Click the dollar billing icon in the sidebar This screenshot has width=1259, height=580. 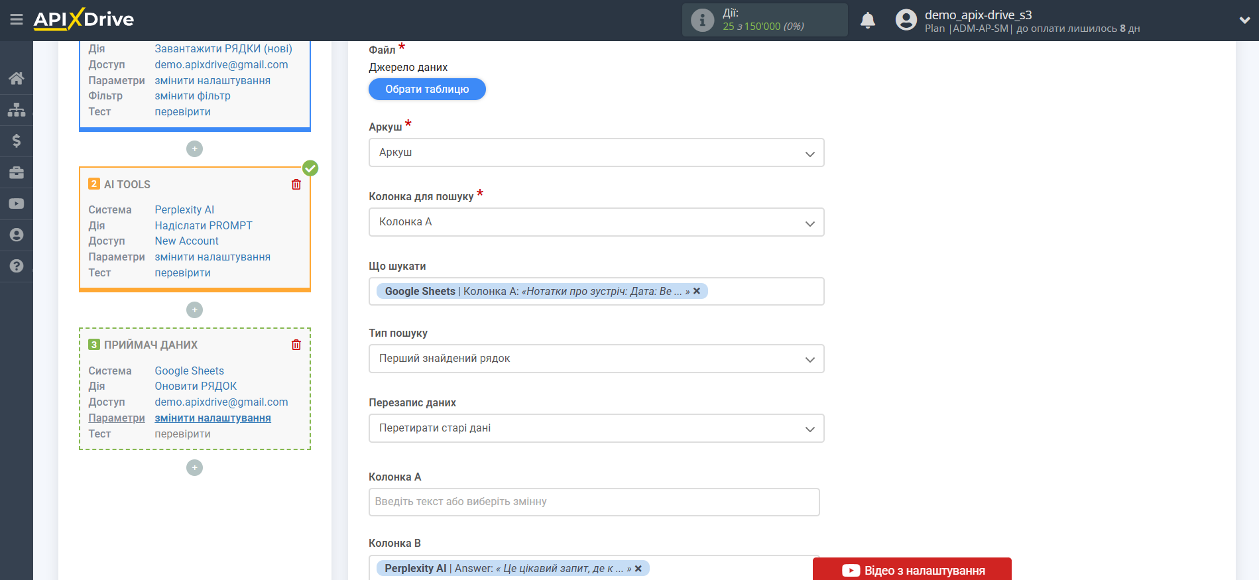click(17, 141)
